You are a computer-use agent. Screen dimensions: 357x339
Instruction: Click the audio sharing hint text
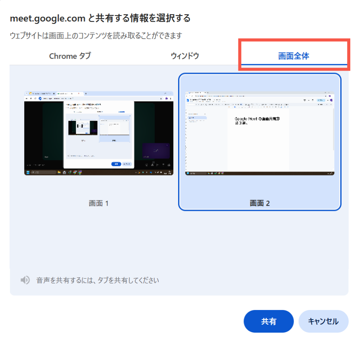tap(98, 280)
